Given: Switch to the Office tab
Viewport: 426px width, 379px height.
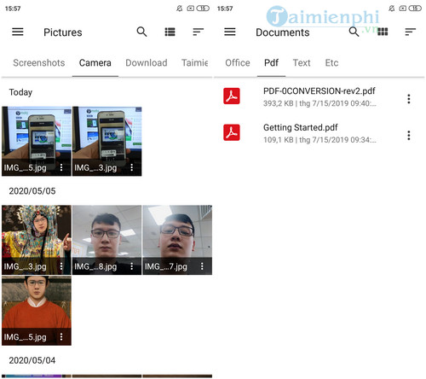Looking at the screenshot, I should (238, 63).
